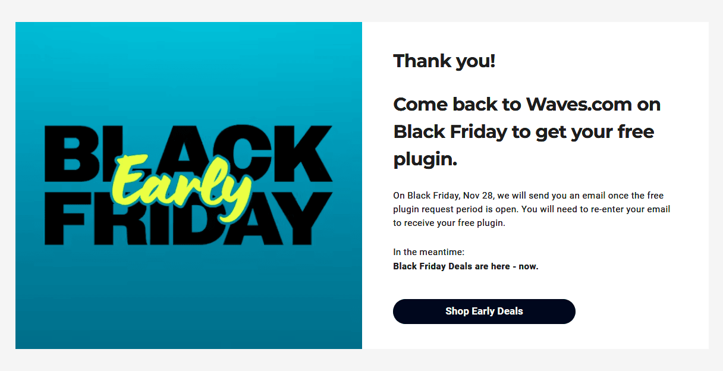The image size is (723, 371).
Task: Click On Black Friday starting the paragraph
Action: point(426,195)
